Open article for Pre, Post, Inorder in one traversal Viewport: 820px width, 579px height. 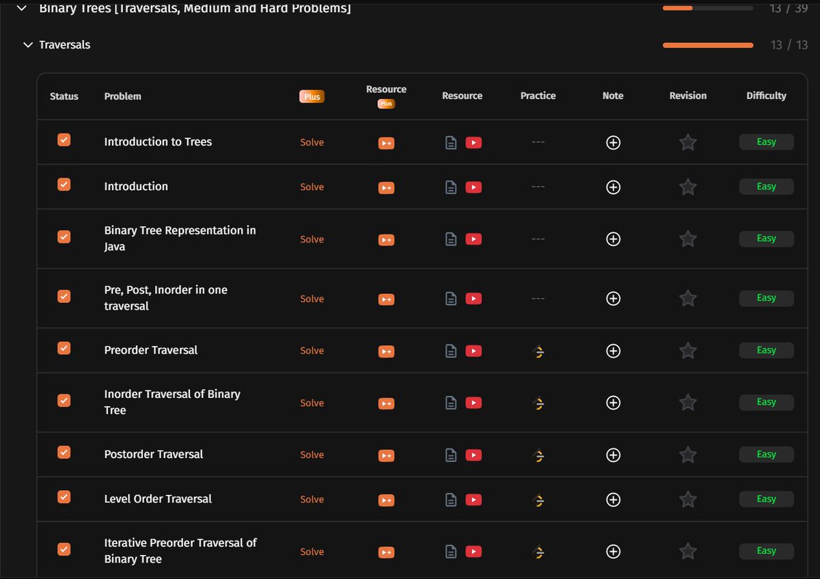pos(451,298)
